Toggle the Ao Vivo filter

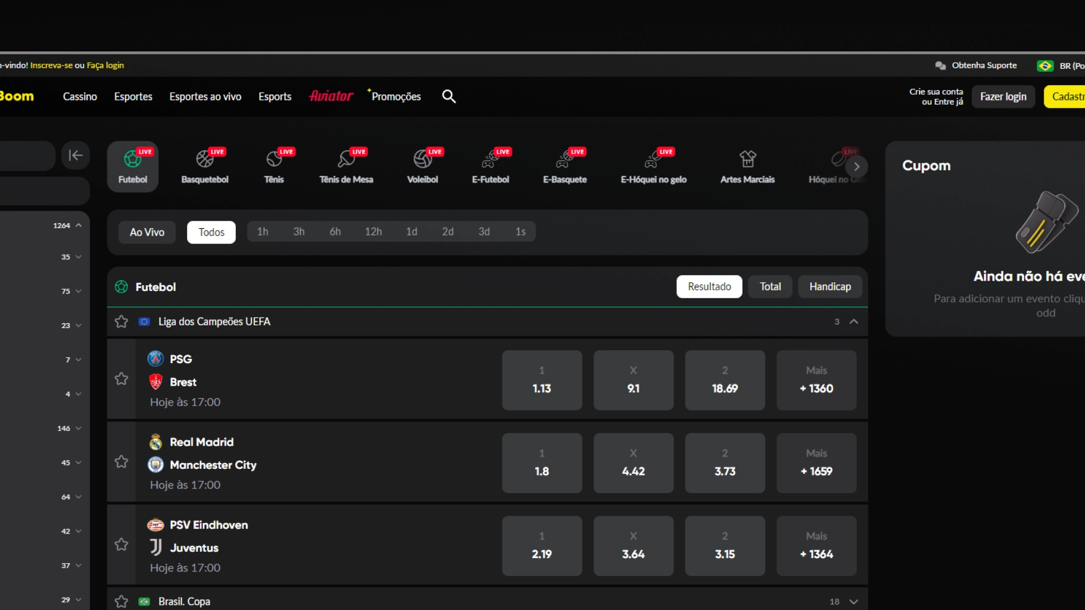coord(147,232)
